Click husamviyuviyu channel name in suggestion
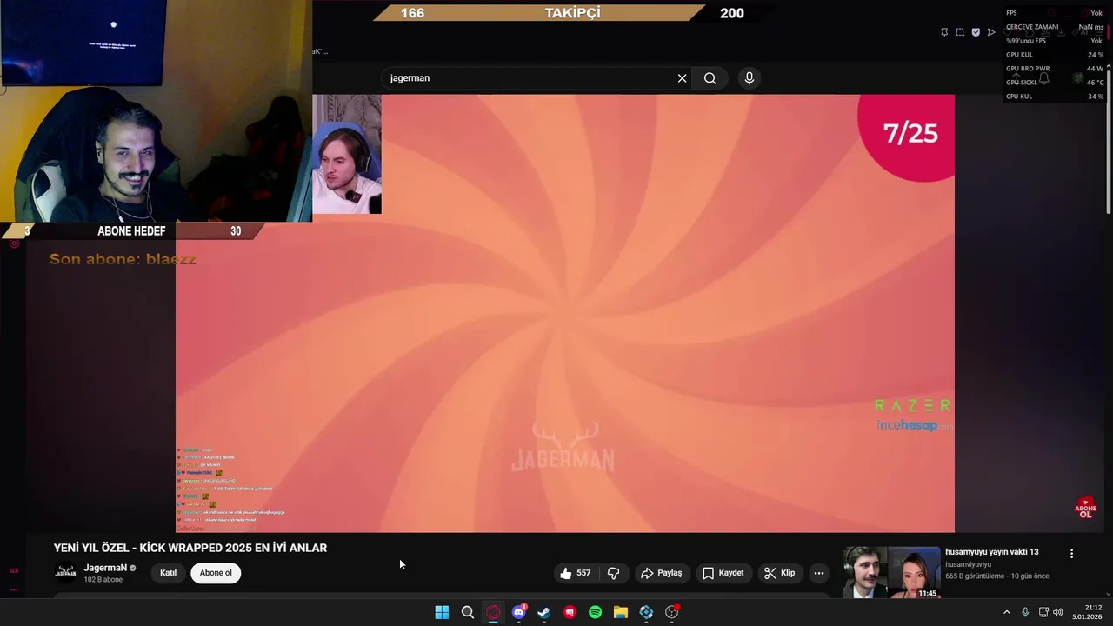The image size is (1113, 626). (x=968, y=564)
